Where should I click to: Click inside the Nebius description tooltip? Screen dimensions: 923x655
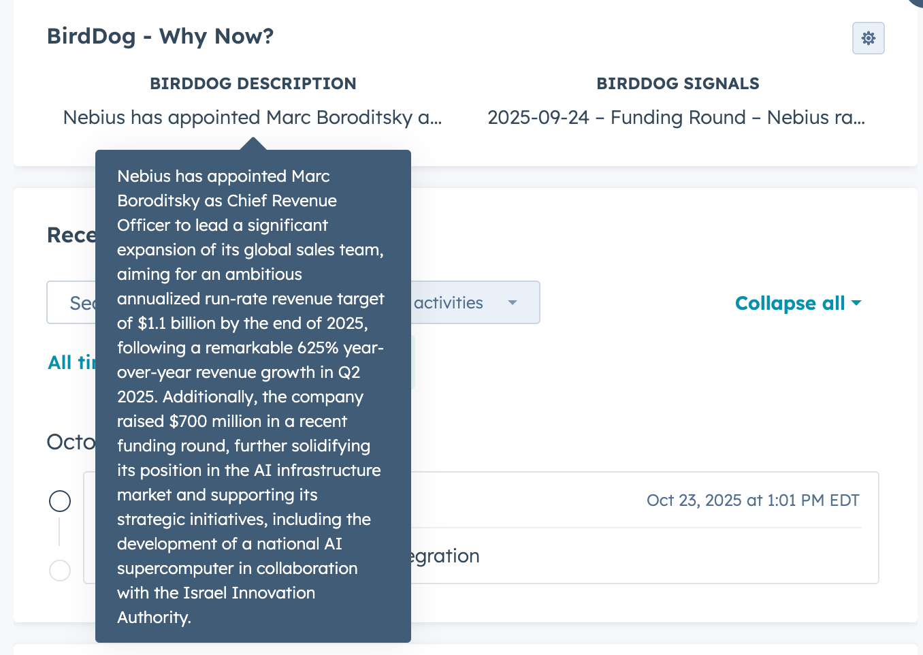252,395
